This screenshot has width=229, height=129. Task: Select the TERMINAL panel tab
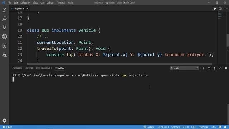(x=60, y=68)
